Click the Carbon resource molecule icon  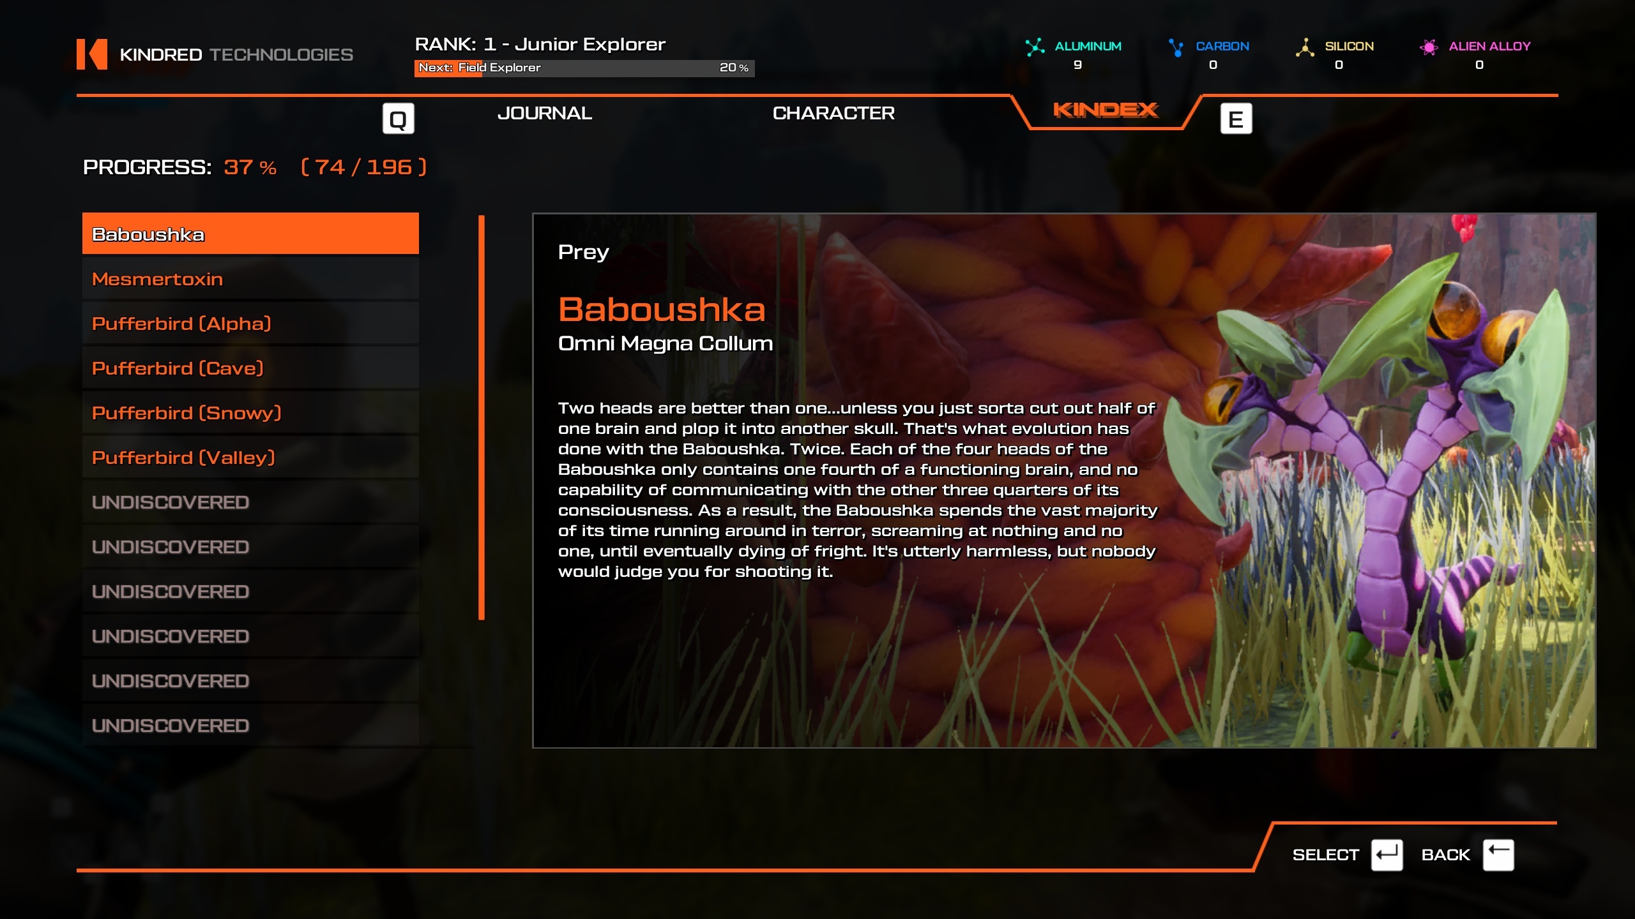click(x=1176, y=47)
